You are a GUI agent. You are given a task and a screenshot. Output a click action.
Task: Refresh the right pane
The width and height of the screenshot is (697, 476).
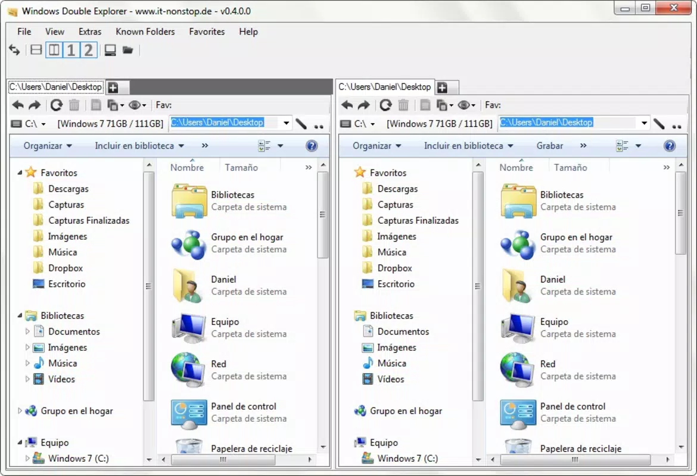pyautogui.click(x=386, y=105)
